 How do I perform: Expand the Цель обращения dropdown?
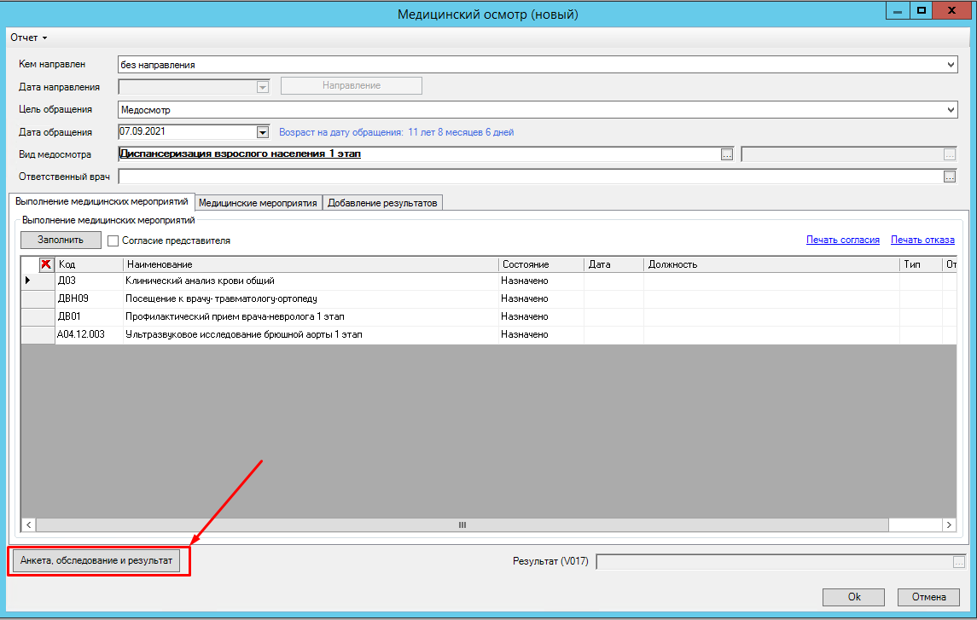pos(951,109)
